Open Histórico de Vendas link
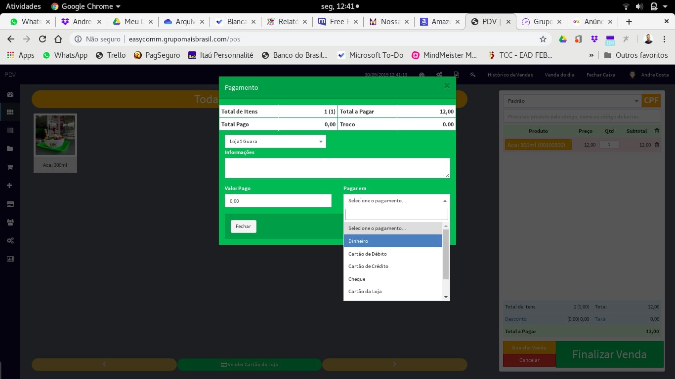675x379 pixels. [510, 75]
